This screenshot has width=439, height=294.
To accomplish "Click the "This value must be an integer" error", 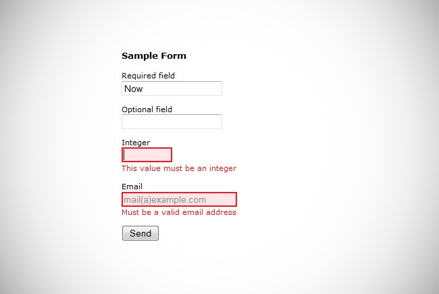I will (179, 168).
